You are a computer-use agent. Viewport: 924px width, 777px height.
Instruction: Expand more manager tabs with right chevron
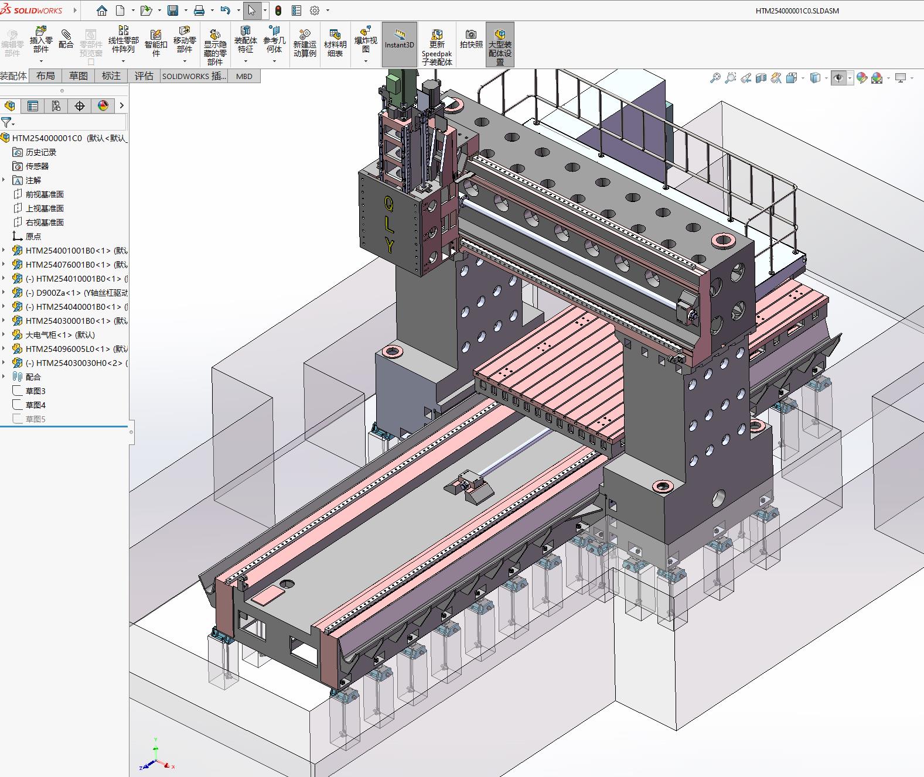tap(121, 105)
